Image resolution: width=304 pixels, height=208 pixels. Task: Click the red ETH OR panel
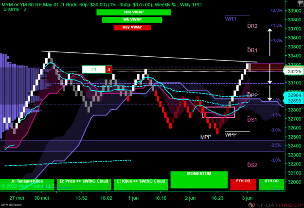[243, 184]
